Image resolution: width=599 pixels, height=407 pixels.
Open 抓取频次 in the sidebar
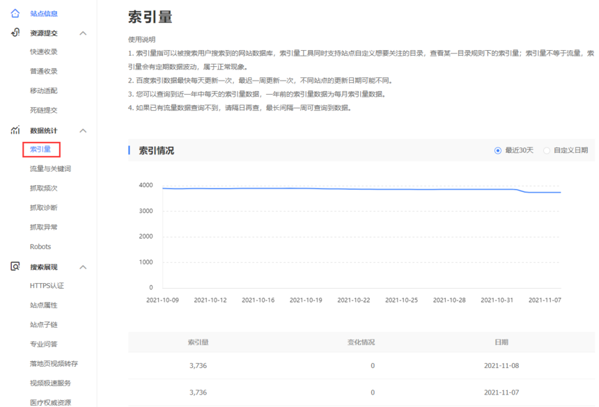tap(43, 189)
